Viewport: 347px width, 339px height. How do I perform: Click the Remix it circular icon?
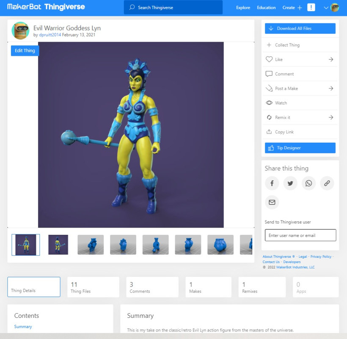click(x=269, y=117)
